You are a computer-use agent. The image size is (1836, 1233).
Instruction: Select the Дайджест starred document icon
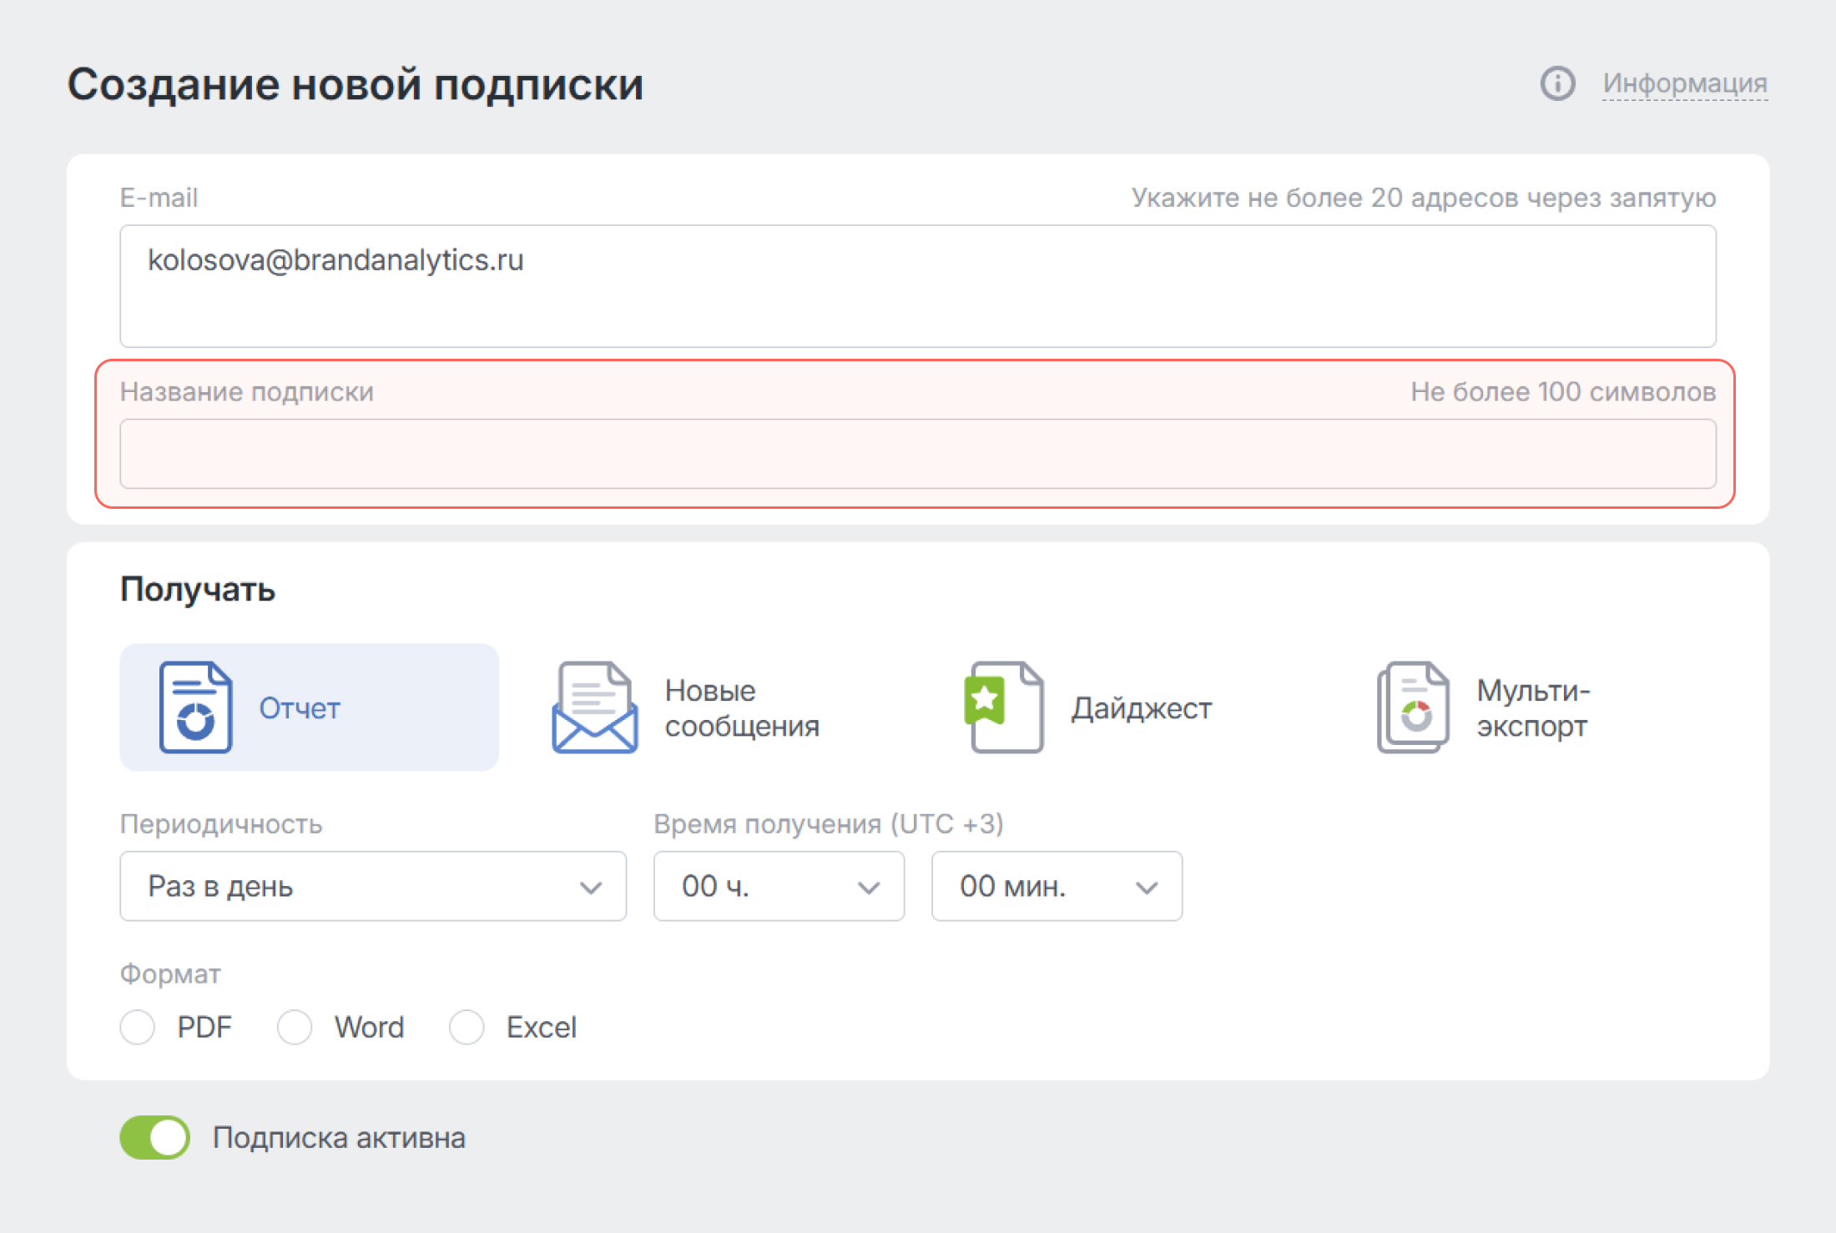tap(1004, 707)
